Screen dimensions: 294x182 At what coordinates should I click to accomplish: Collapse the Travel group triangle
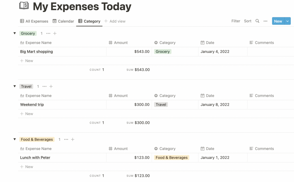(x=15, y=86)
